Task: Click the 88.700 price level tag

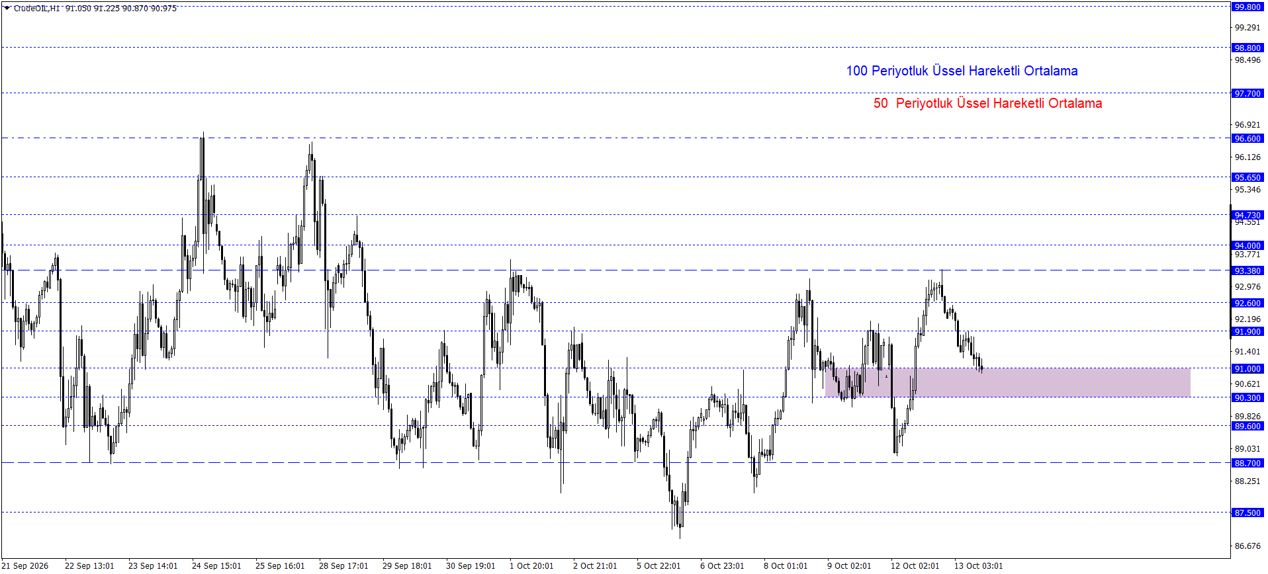Action: pyautogui.click(x=1247, y=463)
